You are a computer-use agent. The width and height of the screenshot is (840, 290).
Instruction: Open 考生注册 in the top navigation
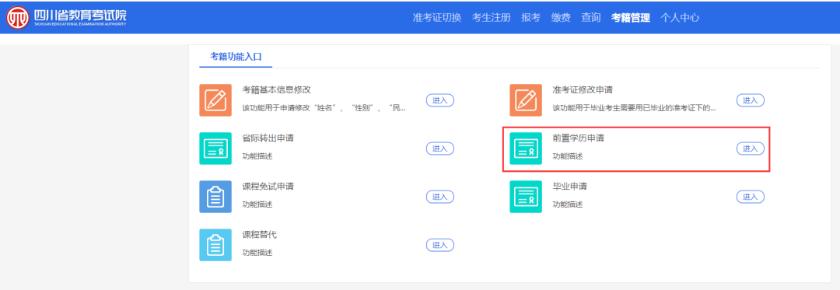click(492, 17)
